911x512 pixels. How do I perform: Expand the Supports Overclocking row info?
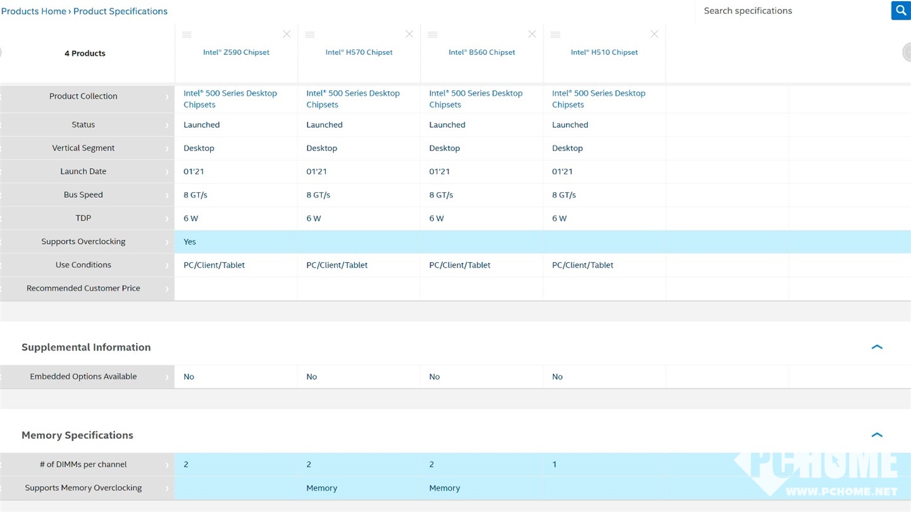[167, 242]
